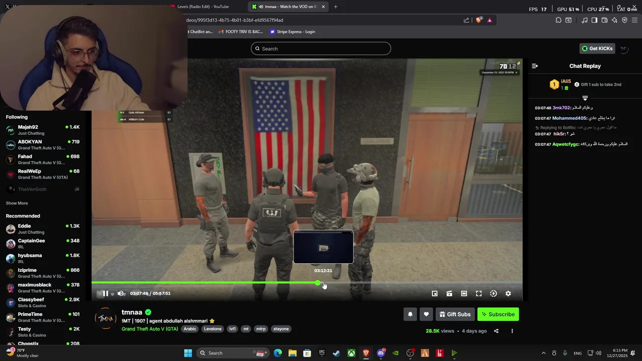The height and width of the screenshot is (361, 642).
Task: Open the browser hamburger menu
Action: [635, 20]
